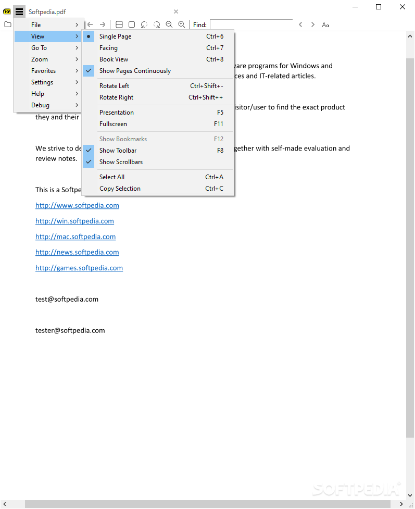Image resolution: width=415 pixels, height=509 pixels.
Task: Open the games.softpedia.com link
Action: [x=79, y=268]
